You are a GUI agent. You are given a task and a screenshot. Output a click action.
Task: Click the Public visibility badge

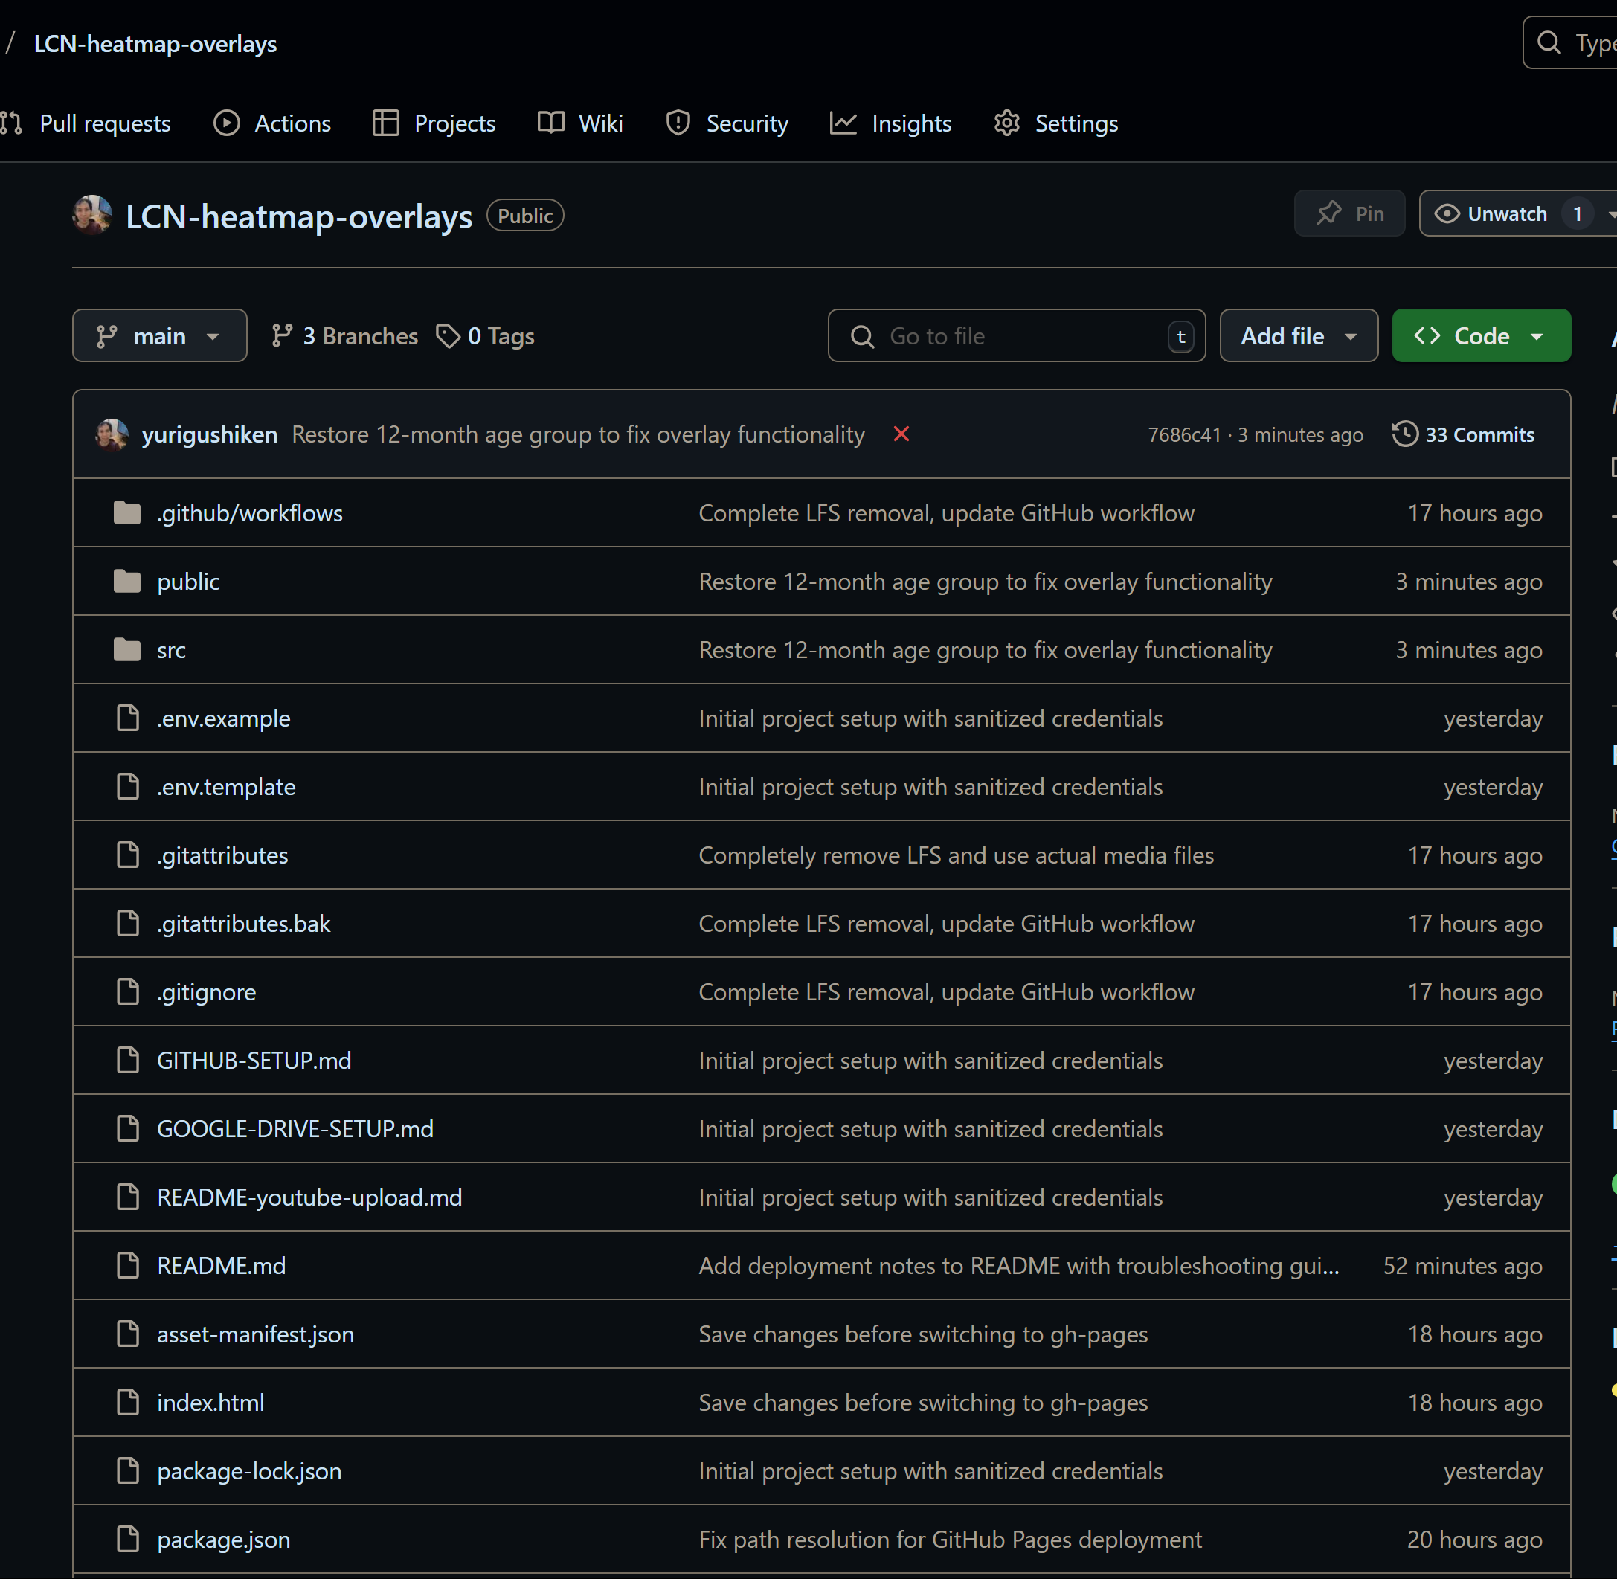tap(525, 216)
